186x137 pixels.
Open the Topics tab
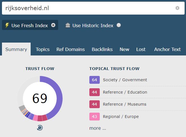[43, 49]
